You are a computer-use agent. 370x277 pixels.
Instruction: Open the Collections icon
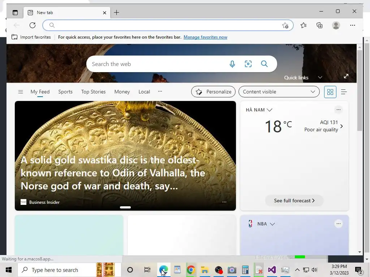(x=319, y=25)
